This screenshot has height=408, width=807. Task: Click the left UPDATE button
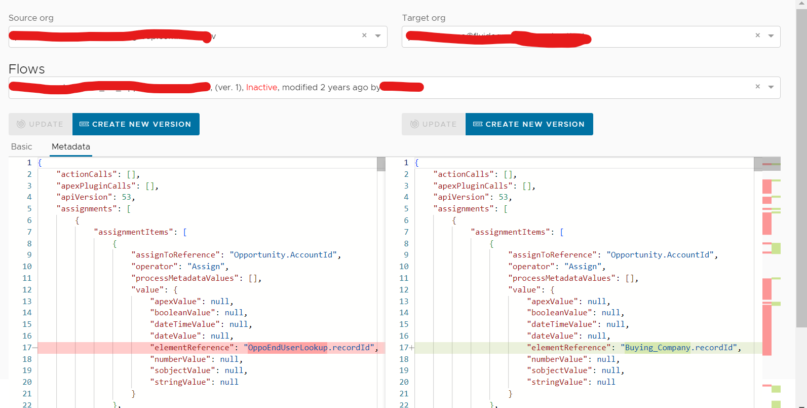coord(41,124)
